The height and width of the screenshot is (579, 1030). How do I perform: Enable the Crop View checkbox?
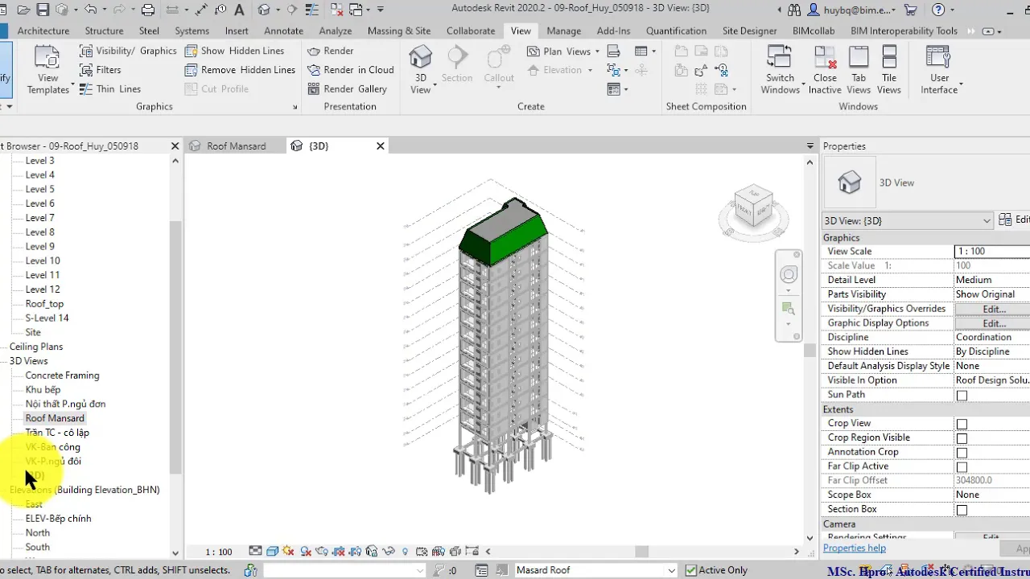pyautogui.click(x=962, y=424)
